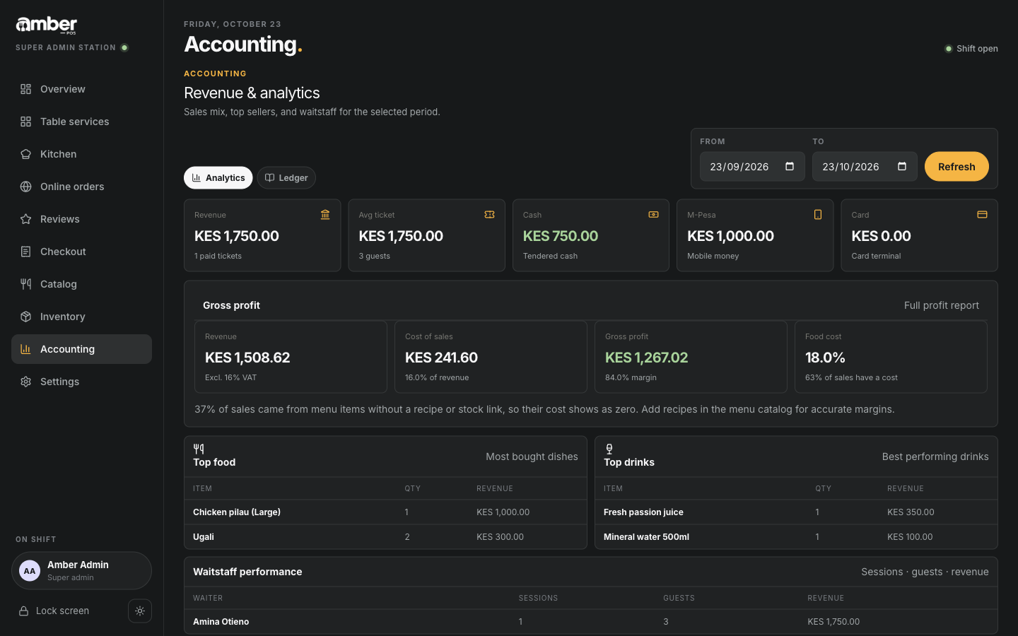Image resolution: width=1018 pixels, height=636 pixels.
Task: Click the AA user avatar
Action: tap(30, 571)
